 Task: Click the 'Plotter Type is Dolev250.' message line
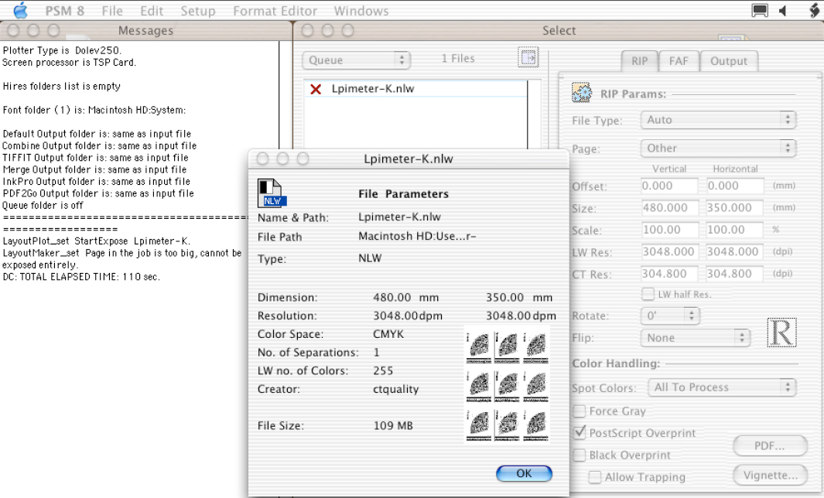(62, 50)
